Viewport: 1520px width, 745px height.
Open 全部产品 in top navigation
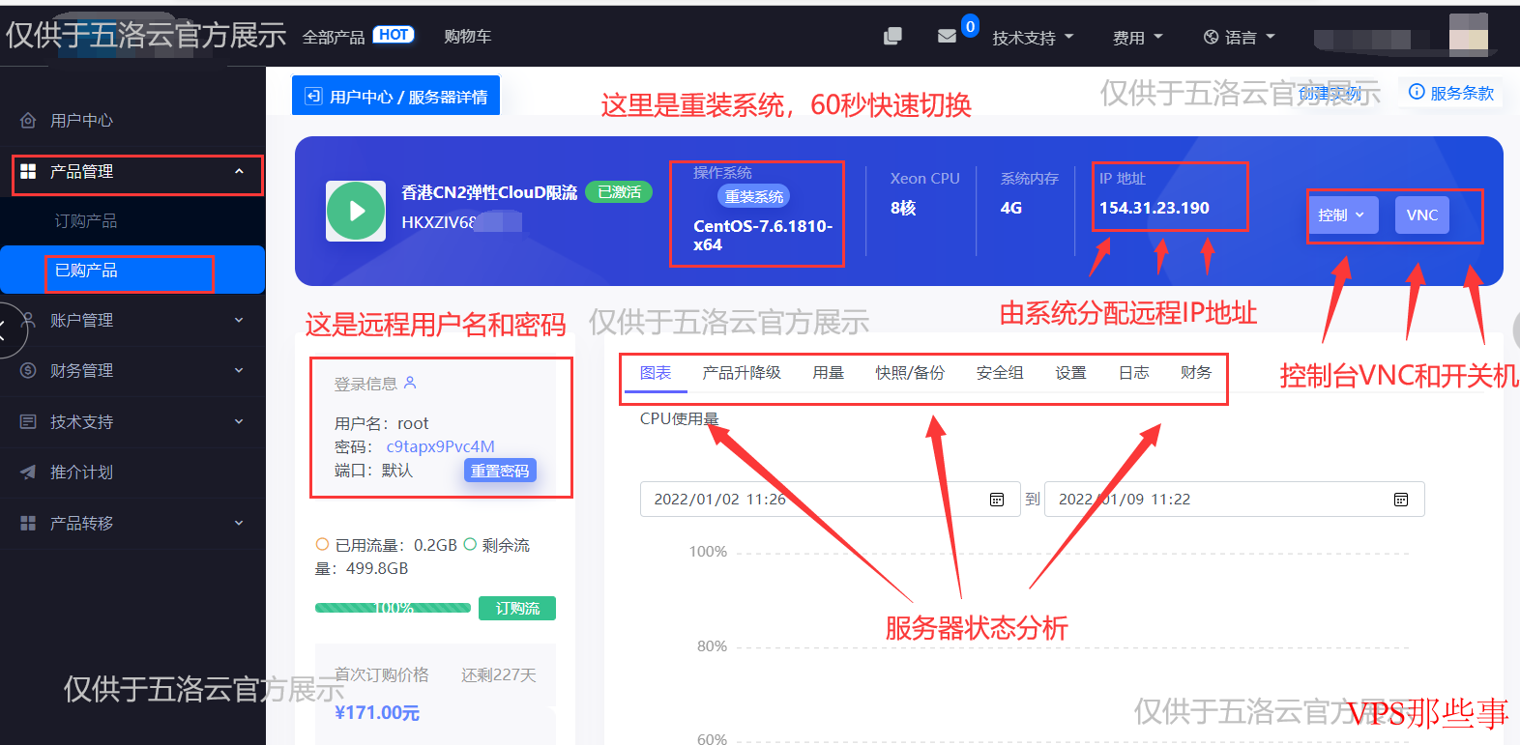coord(334,37)
